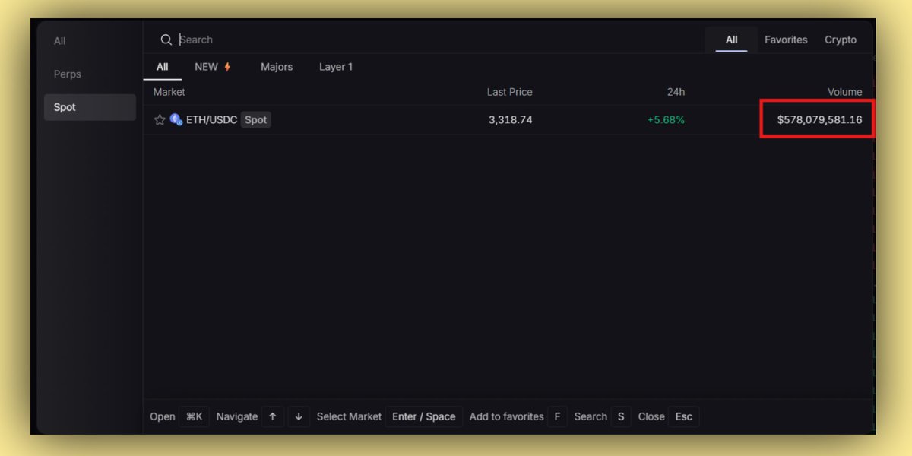Click the up arrow navigate key
Image resolution: width=912 pixels, height=456 pixels.
[273, 416]
